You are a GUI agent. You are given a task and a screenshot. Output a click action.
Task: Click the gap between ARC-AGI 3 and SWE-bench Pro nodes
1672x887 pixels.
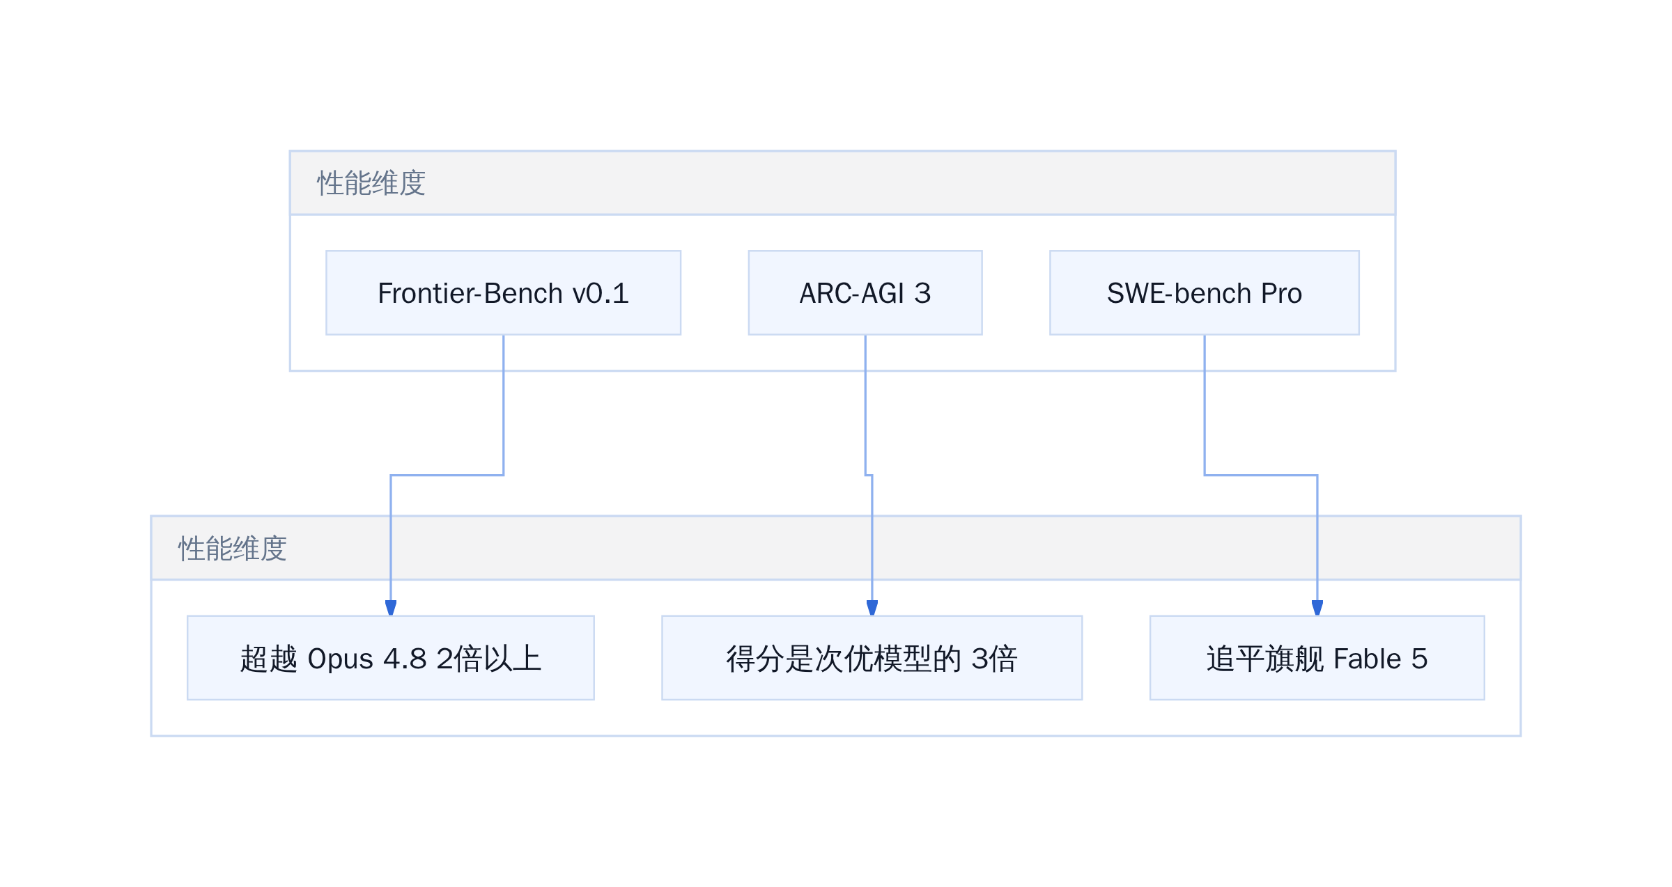tap(1016, 292)
